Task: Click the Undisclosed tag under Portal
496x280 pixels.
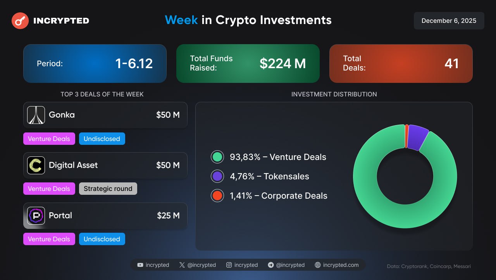Action: point(102,239)
